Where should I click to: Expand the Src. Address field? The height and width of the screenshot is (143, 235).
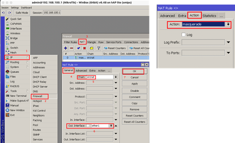[116, 83]
